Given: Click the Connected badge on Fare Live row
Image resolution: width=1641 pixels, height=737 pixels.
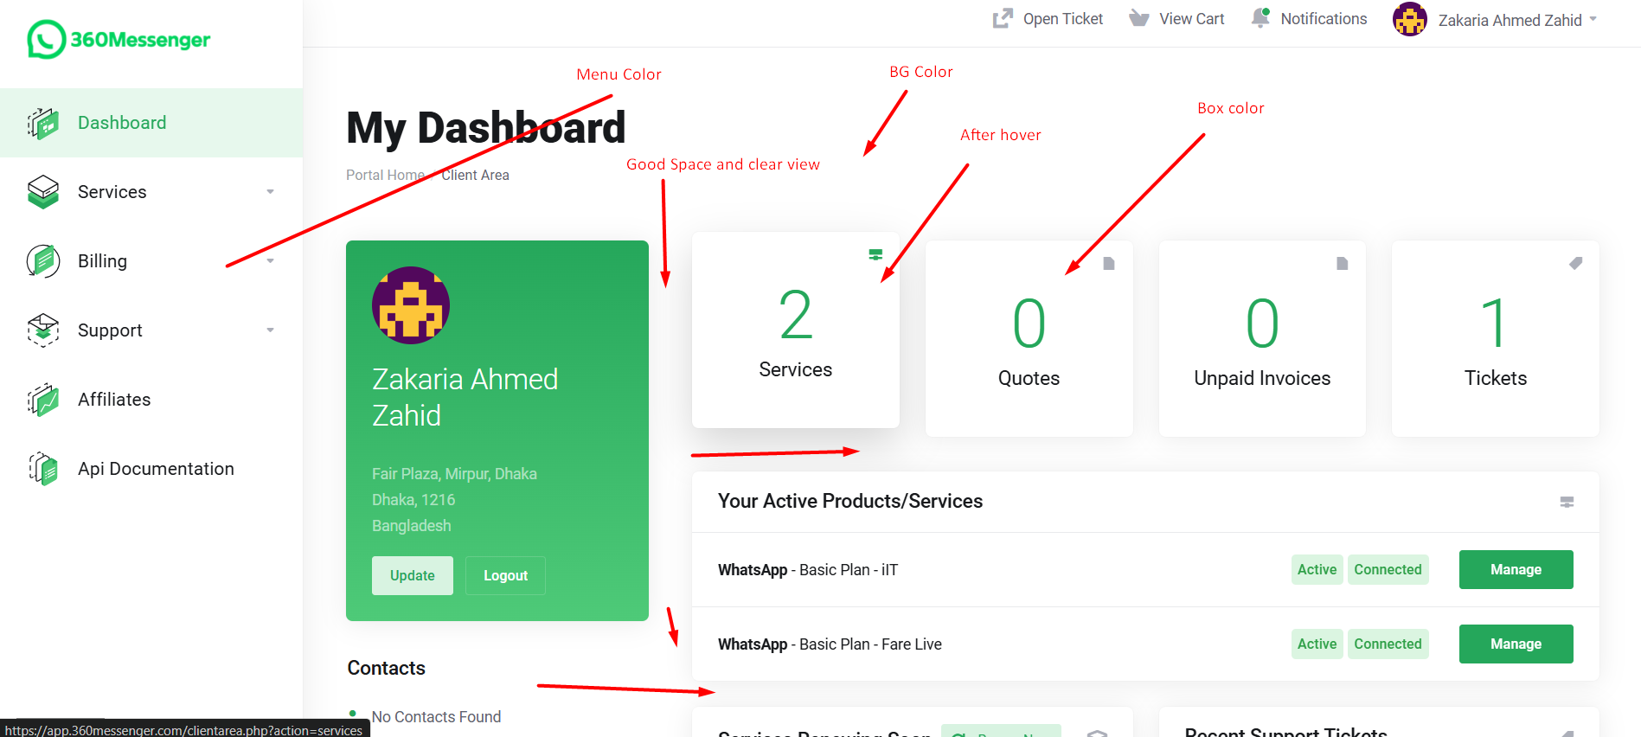Looking at the screenshot, I should (1388, 644).
